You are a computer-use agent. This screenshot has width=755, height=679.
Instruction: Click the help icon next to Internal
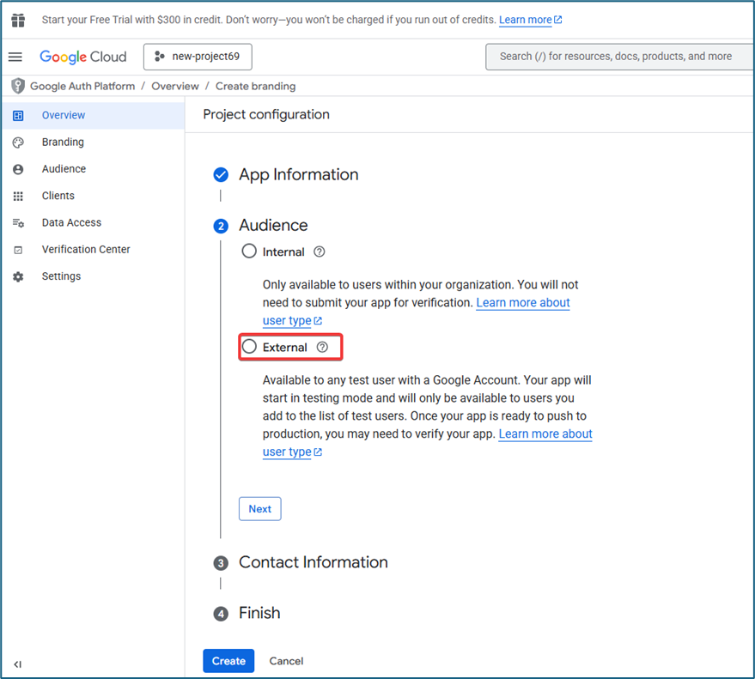pos(320,252)
